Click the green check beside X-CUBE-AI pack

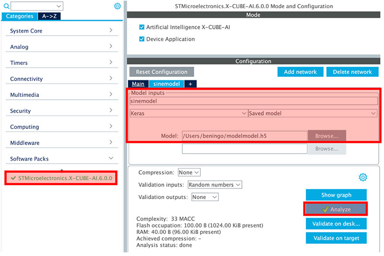[x=13, y=178]
